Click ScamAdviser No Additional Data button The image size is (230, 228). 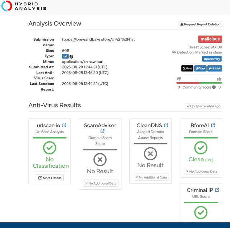tap(101, 183)
